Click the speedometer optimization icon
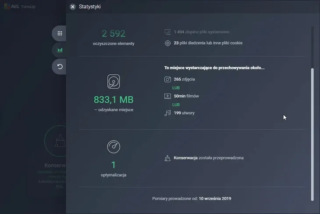Screen dimensions: 320x214 tap(114, 147)
